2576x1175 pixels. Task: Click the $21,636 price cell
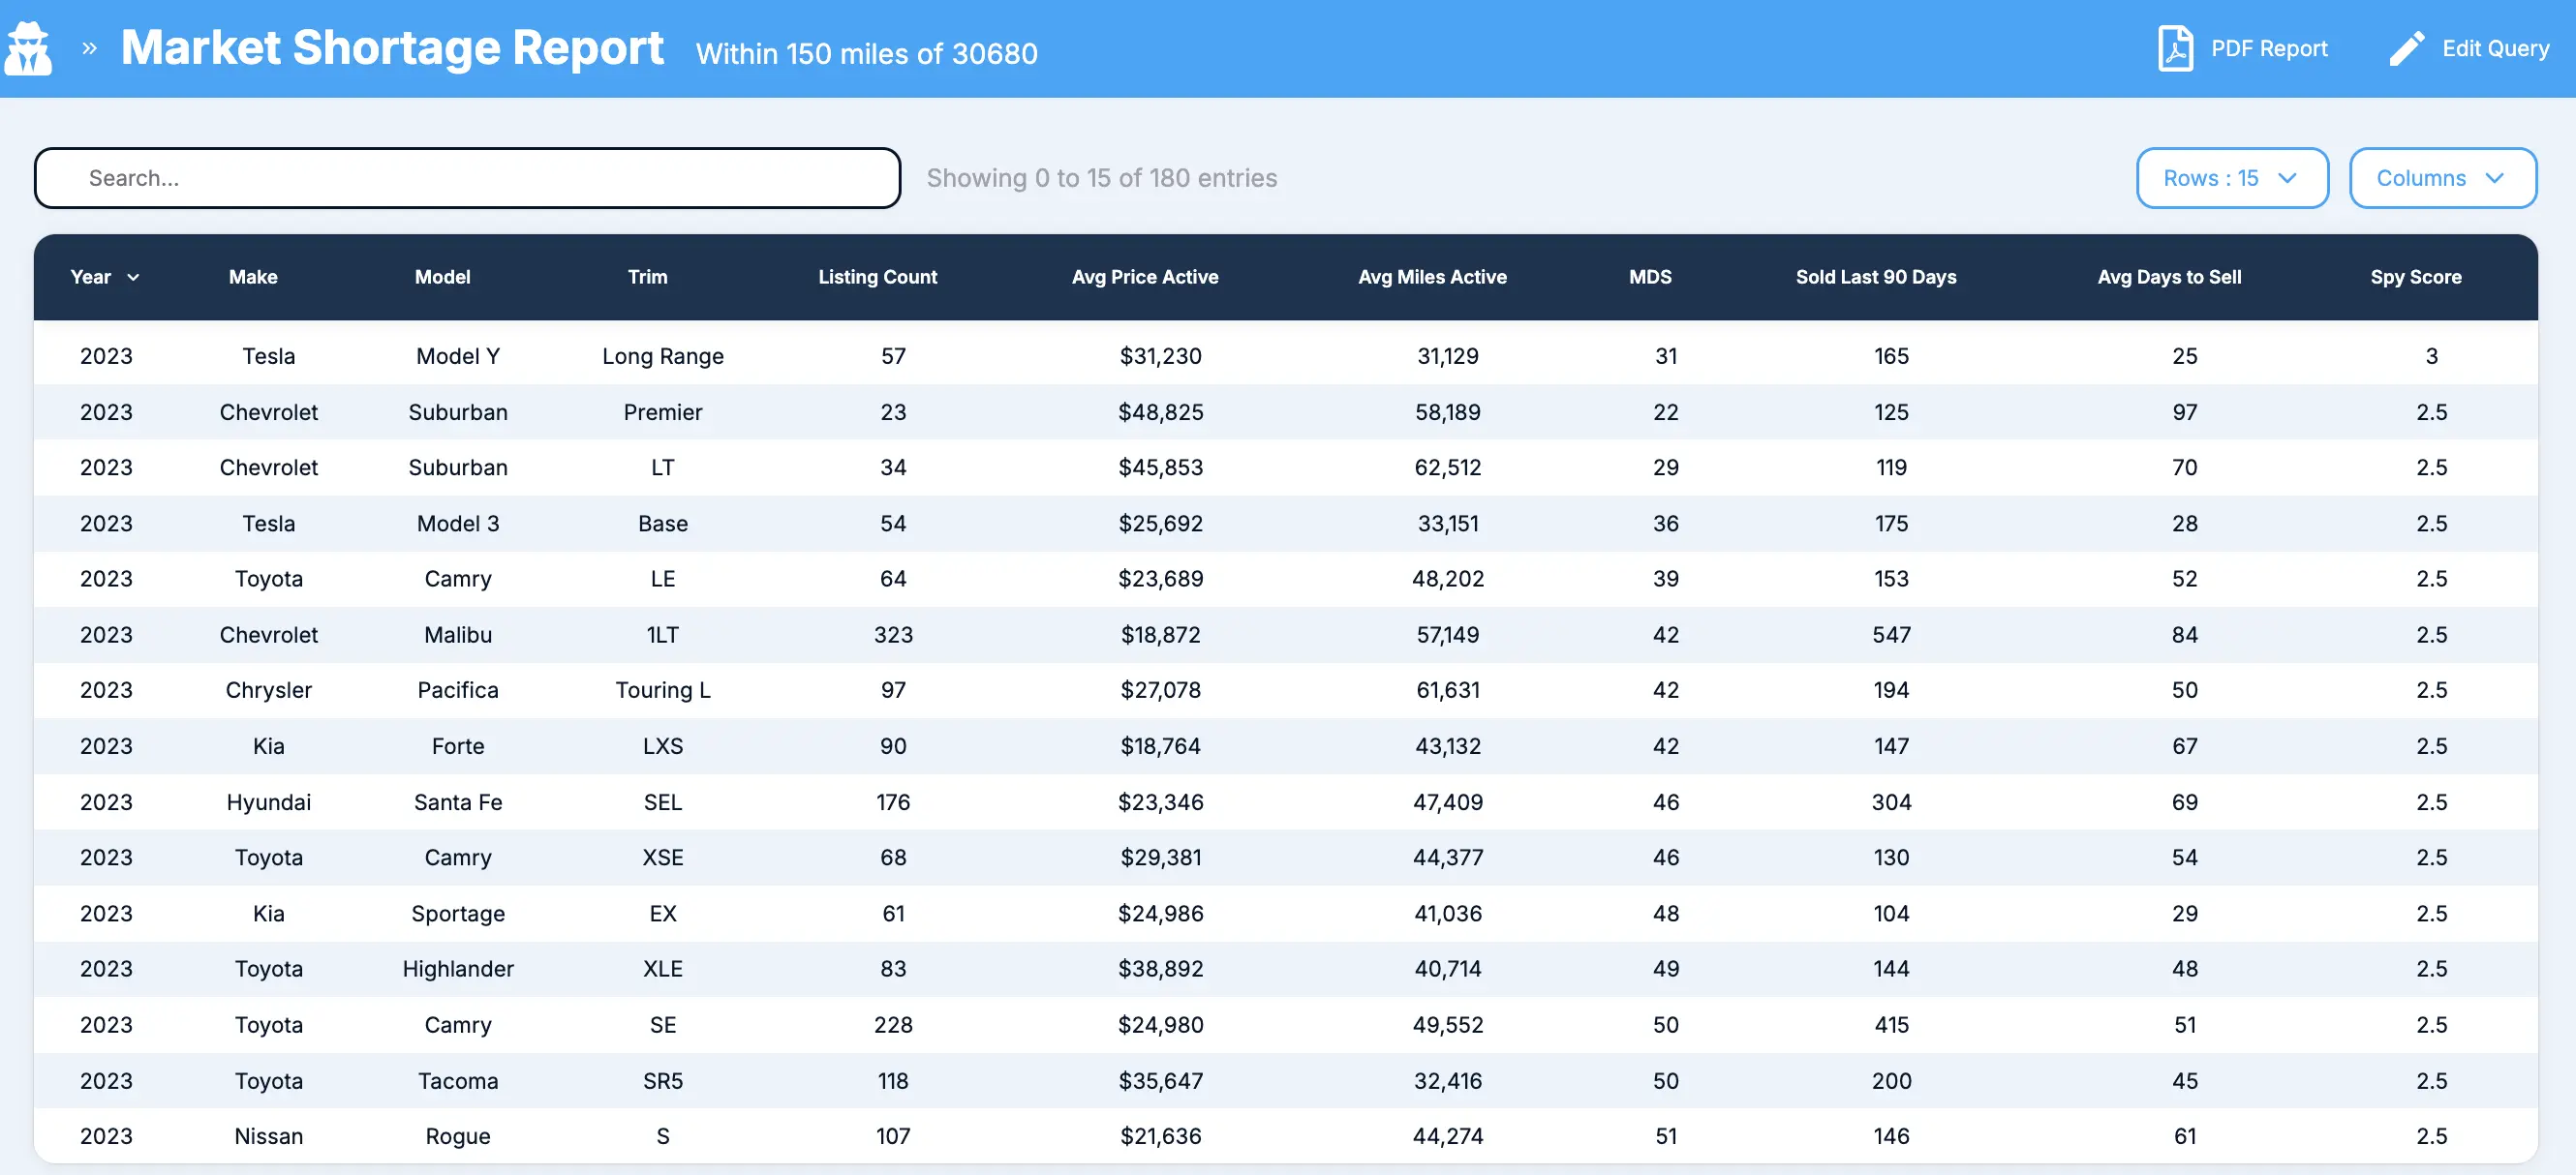pos(1160,1136)
